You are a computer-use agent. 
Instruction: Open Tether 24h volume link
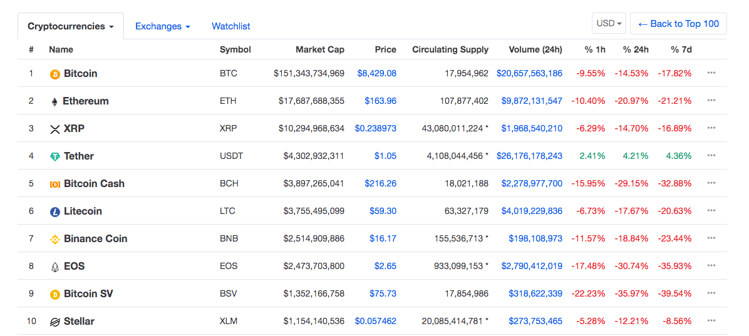529,156
